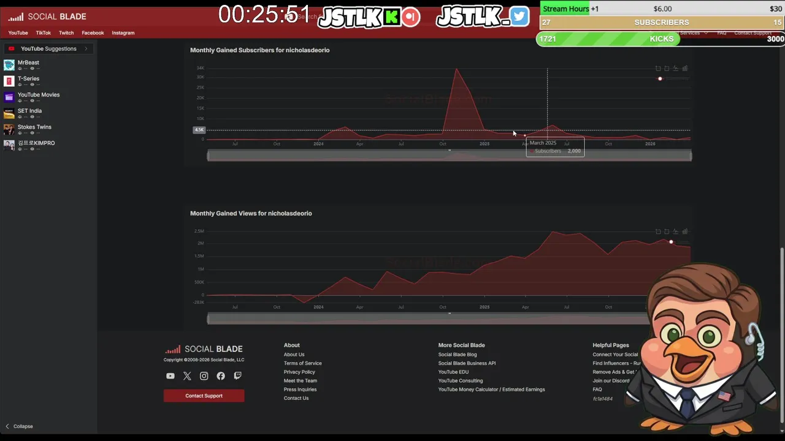The width and height of the screenshot is (785, 441).
Task: Switch subscribers chart to line view icon
Action: pyautogui.click(x=676, y=69)
